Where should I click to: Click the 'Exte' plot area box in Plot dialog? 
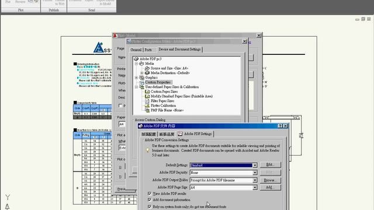click(x=122, y=148)
